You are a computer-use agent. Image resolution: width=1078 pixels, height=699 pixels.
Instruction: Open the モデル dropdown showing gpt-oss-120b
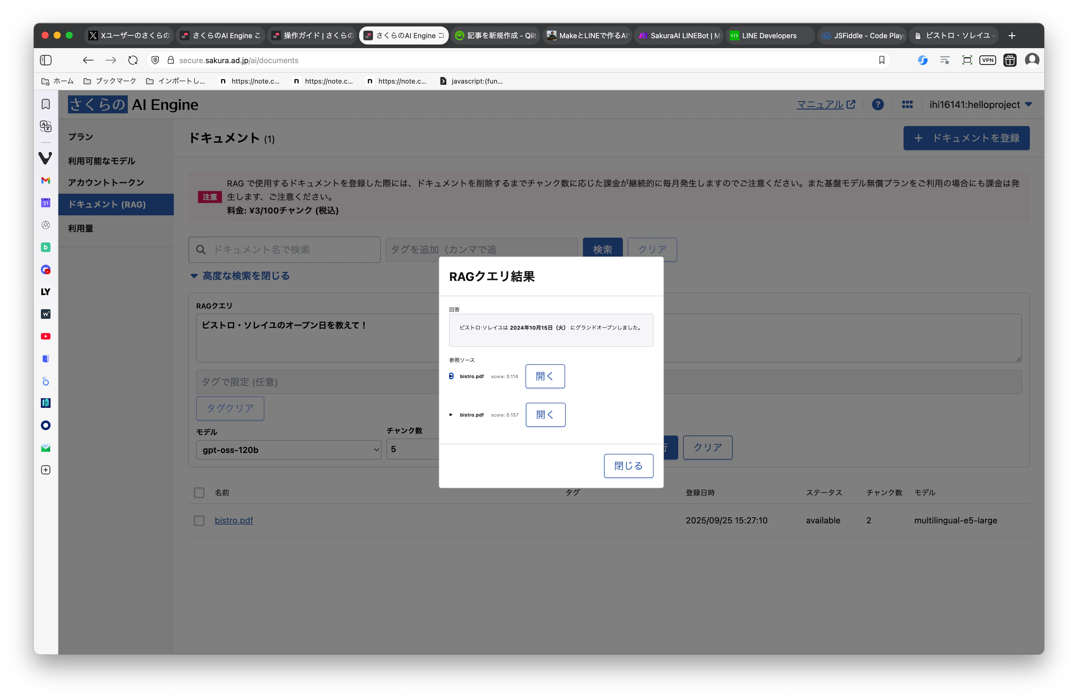point(289,450)
